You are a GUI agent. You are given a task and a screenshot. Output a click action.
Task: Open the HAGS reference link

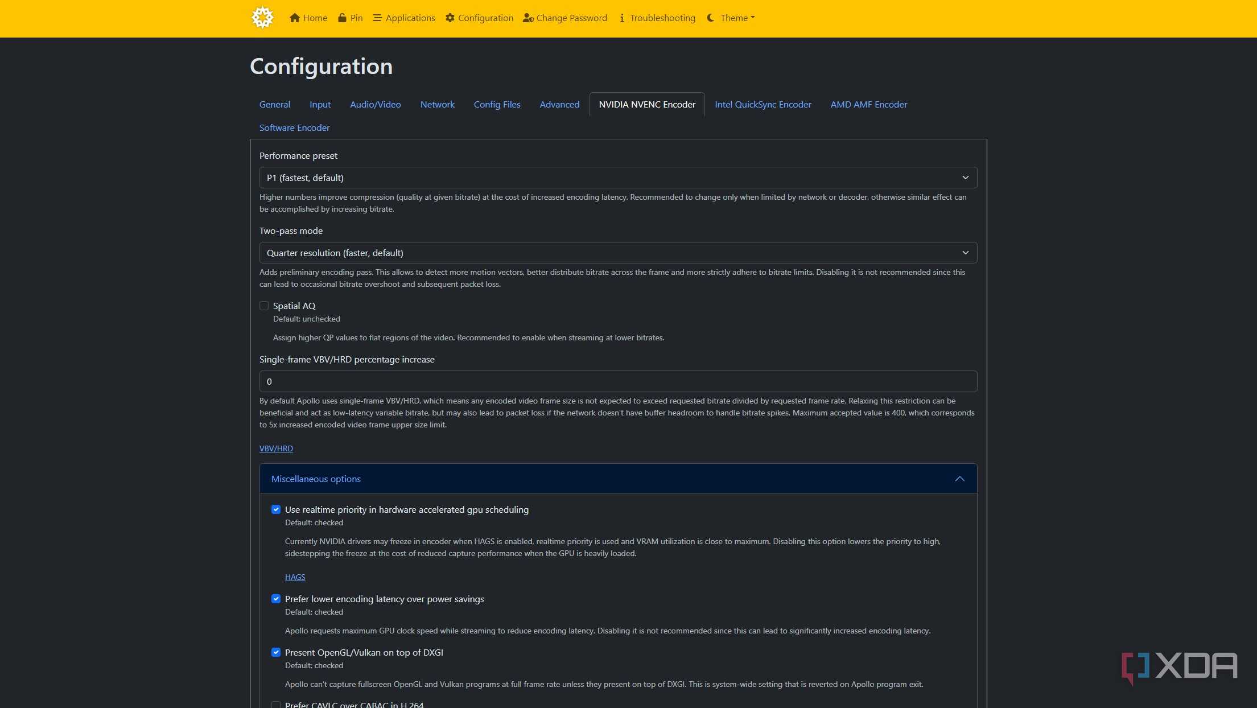tap(295, 577)
